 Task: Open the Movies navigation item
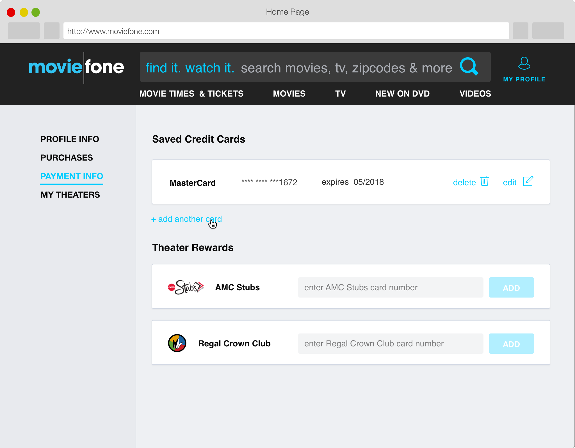pos(289,94)
